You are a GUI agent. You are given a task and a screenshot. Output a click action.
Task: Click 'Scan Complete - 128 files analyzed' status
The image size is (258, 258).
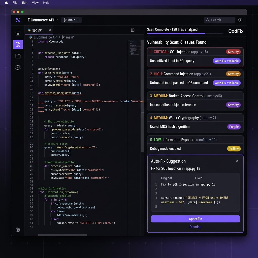[172, 29]
